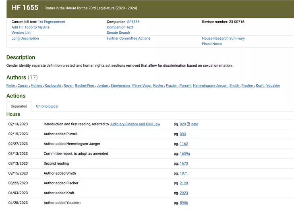Image resolution: width=294 pixels, height=216 pixels.
Task: Open author Finke's page
Action: pyautogui.click(x=10, y=86)
